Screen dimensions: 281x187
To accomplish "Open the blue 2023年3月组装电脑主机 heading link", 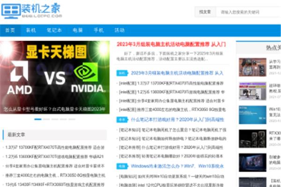I will (x=177, y=73).
